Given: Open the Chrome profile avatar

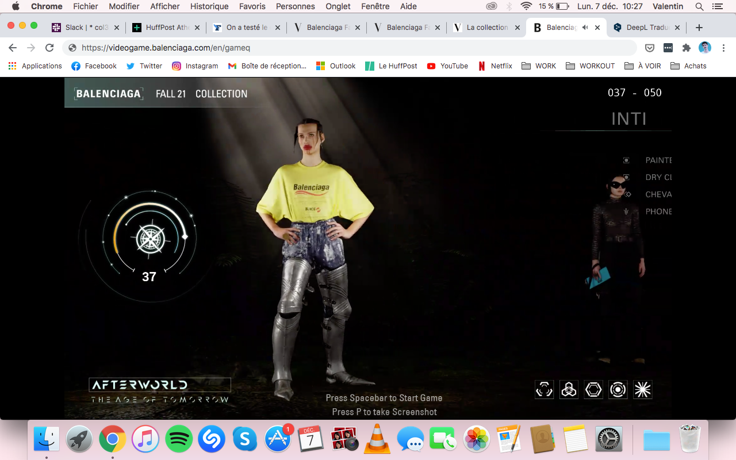Looking at the screenshot, I should [705, 48].
